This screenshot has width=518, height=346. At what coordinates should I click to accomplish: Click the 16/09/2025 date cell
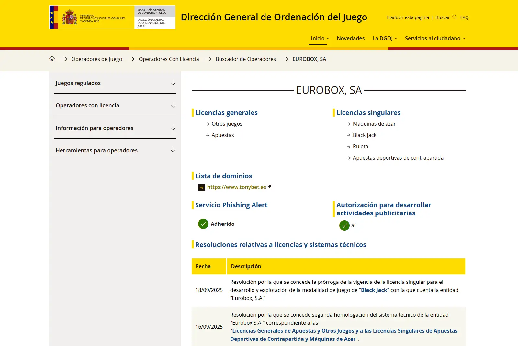click(209, 327)
